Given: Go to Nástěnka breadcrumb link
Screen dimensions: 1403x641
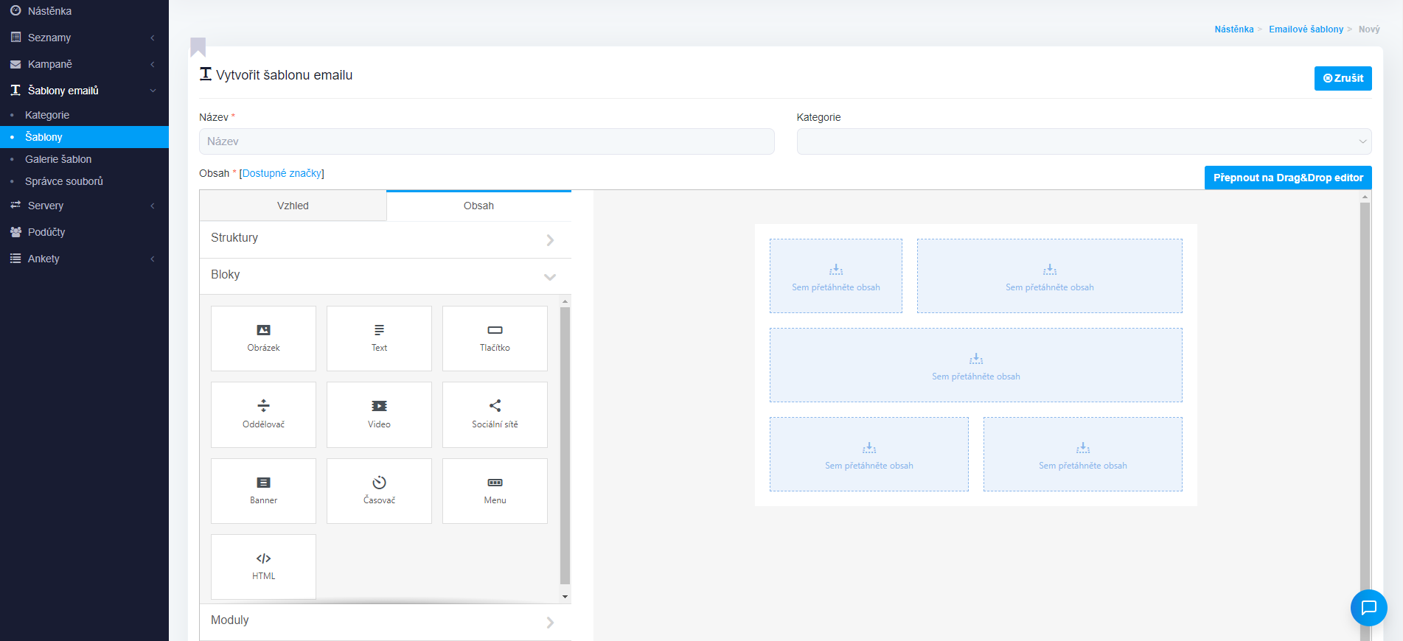Looking at the screenshot, I should [x=1233, y=29].
